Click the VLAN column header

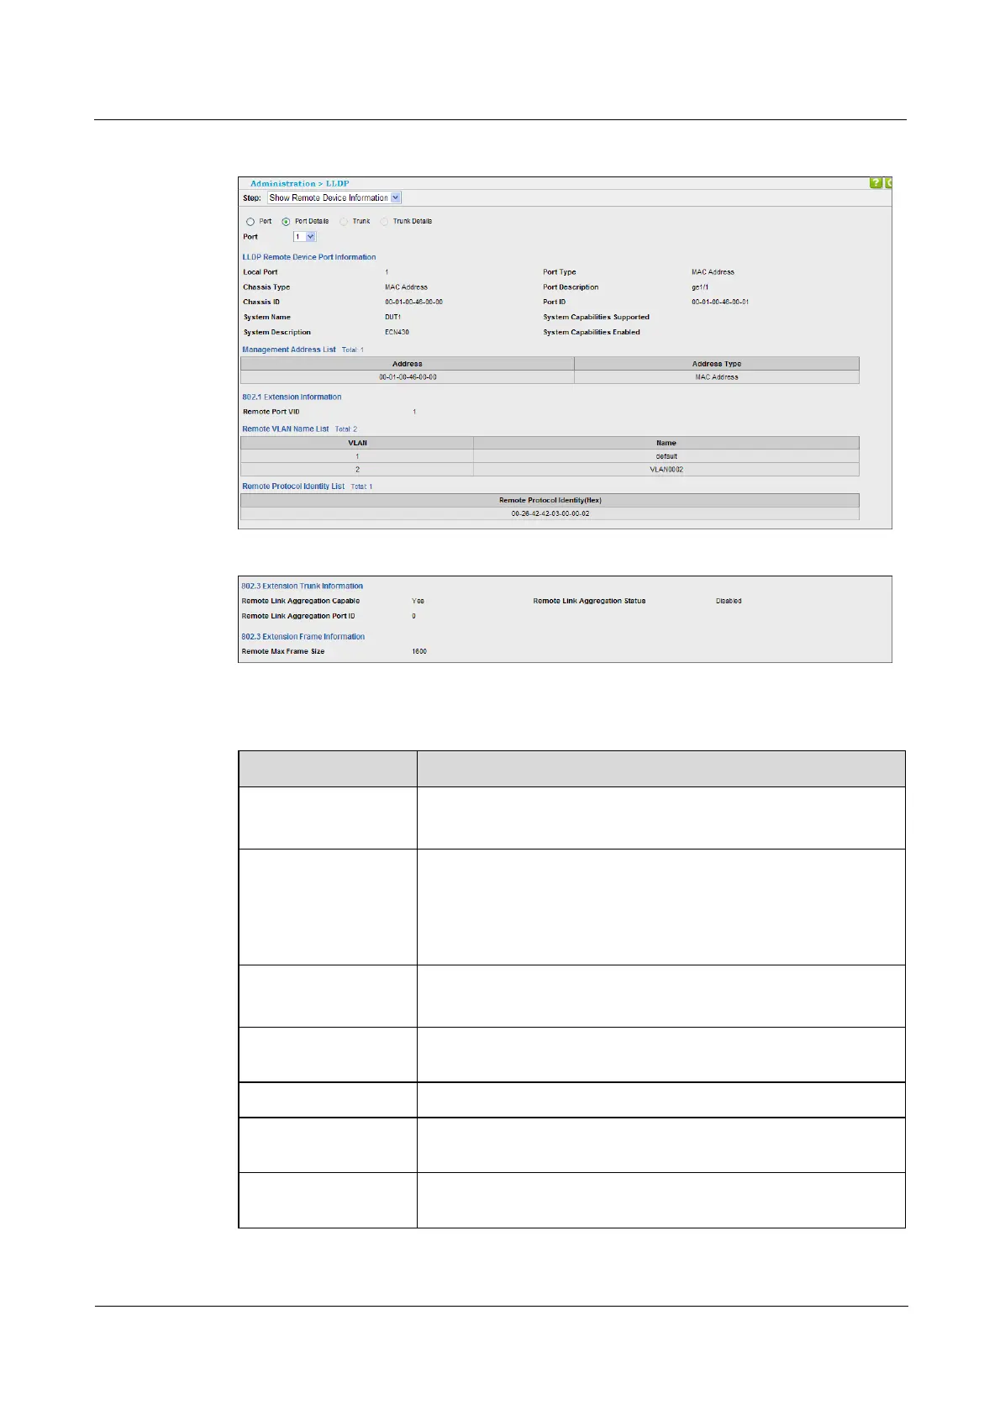click(357, 443)
